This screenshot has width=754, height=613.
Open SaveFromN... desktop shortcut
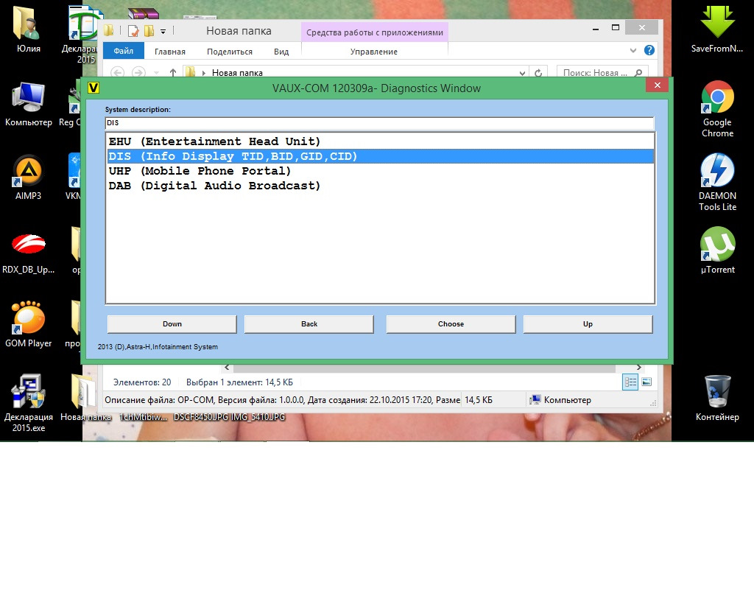point(717,28)
